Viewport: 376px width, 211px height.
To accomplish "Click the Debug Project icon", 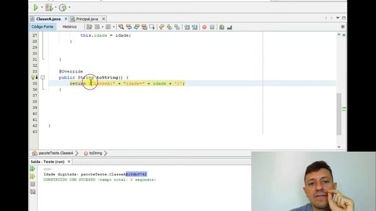I will click(49, 8).
